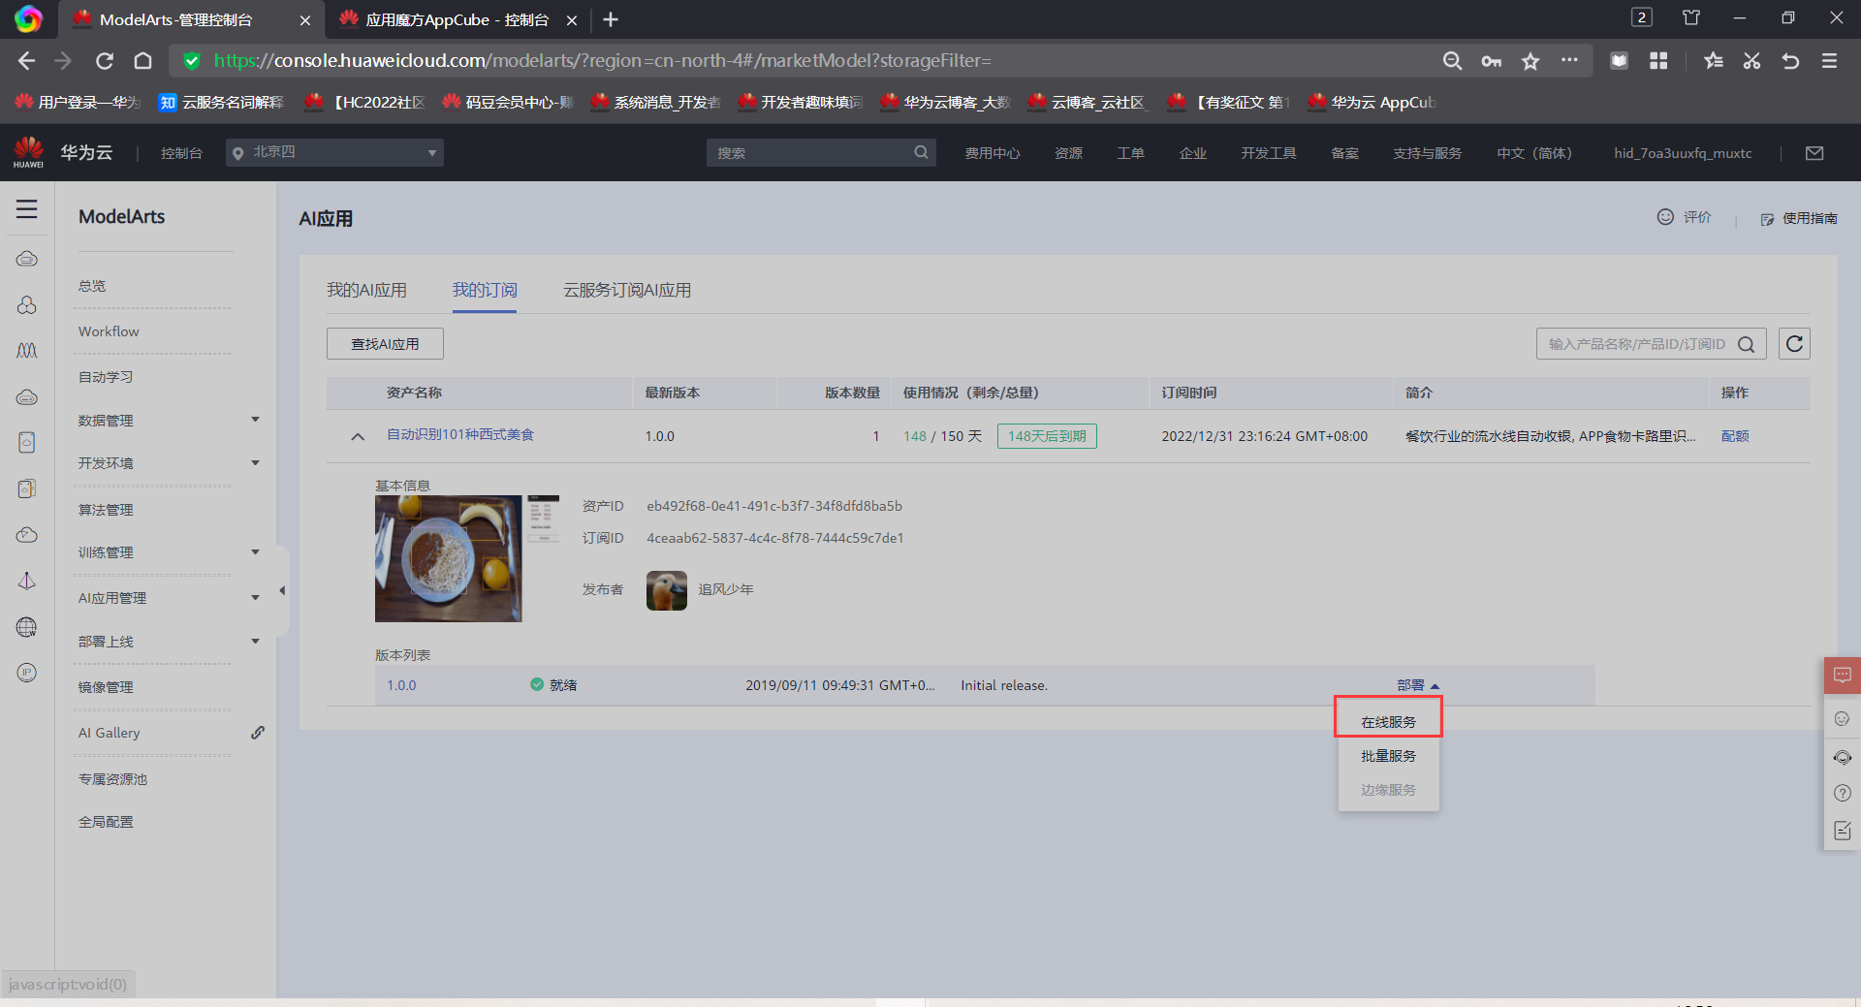Go to the browser home page
The height and width of the screenshot is (1007, 1861).
point(143,61)
